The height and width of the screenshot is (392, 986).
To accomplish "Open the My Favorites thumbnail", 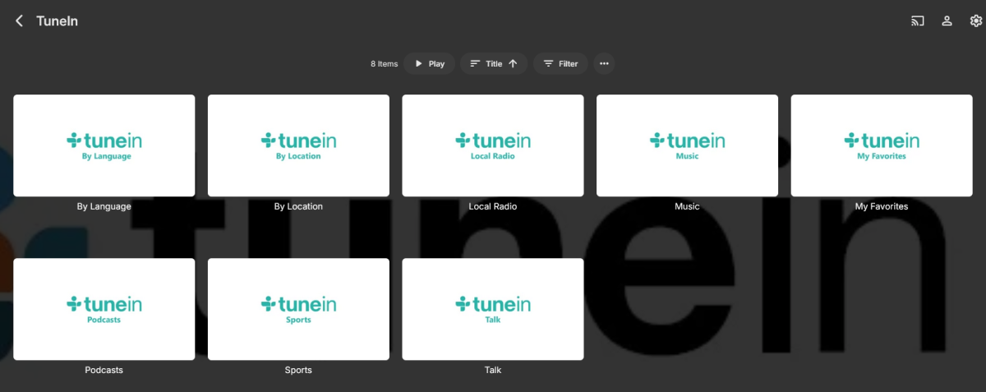I will tap(882, 145).
